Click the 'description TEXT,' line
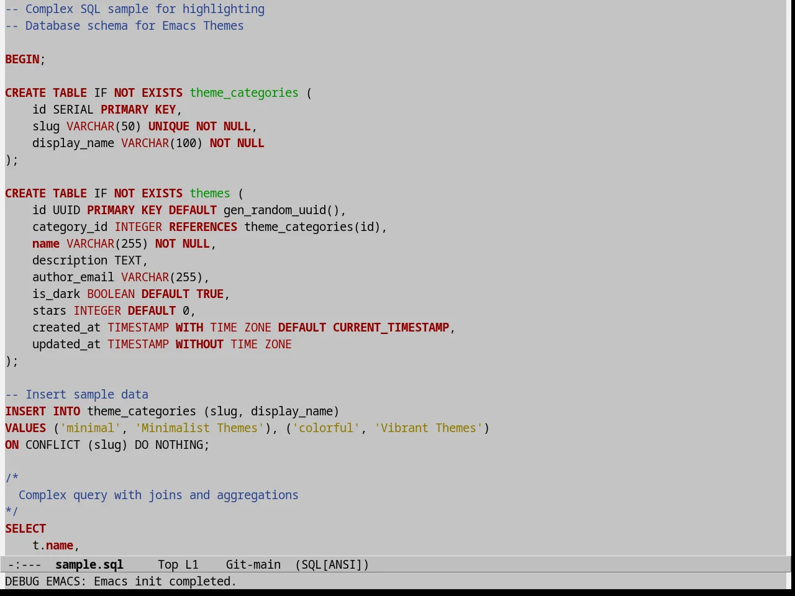Viewport: 795px width, 596px height. (90, 260)
